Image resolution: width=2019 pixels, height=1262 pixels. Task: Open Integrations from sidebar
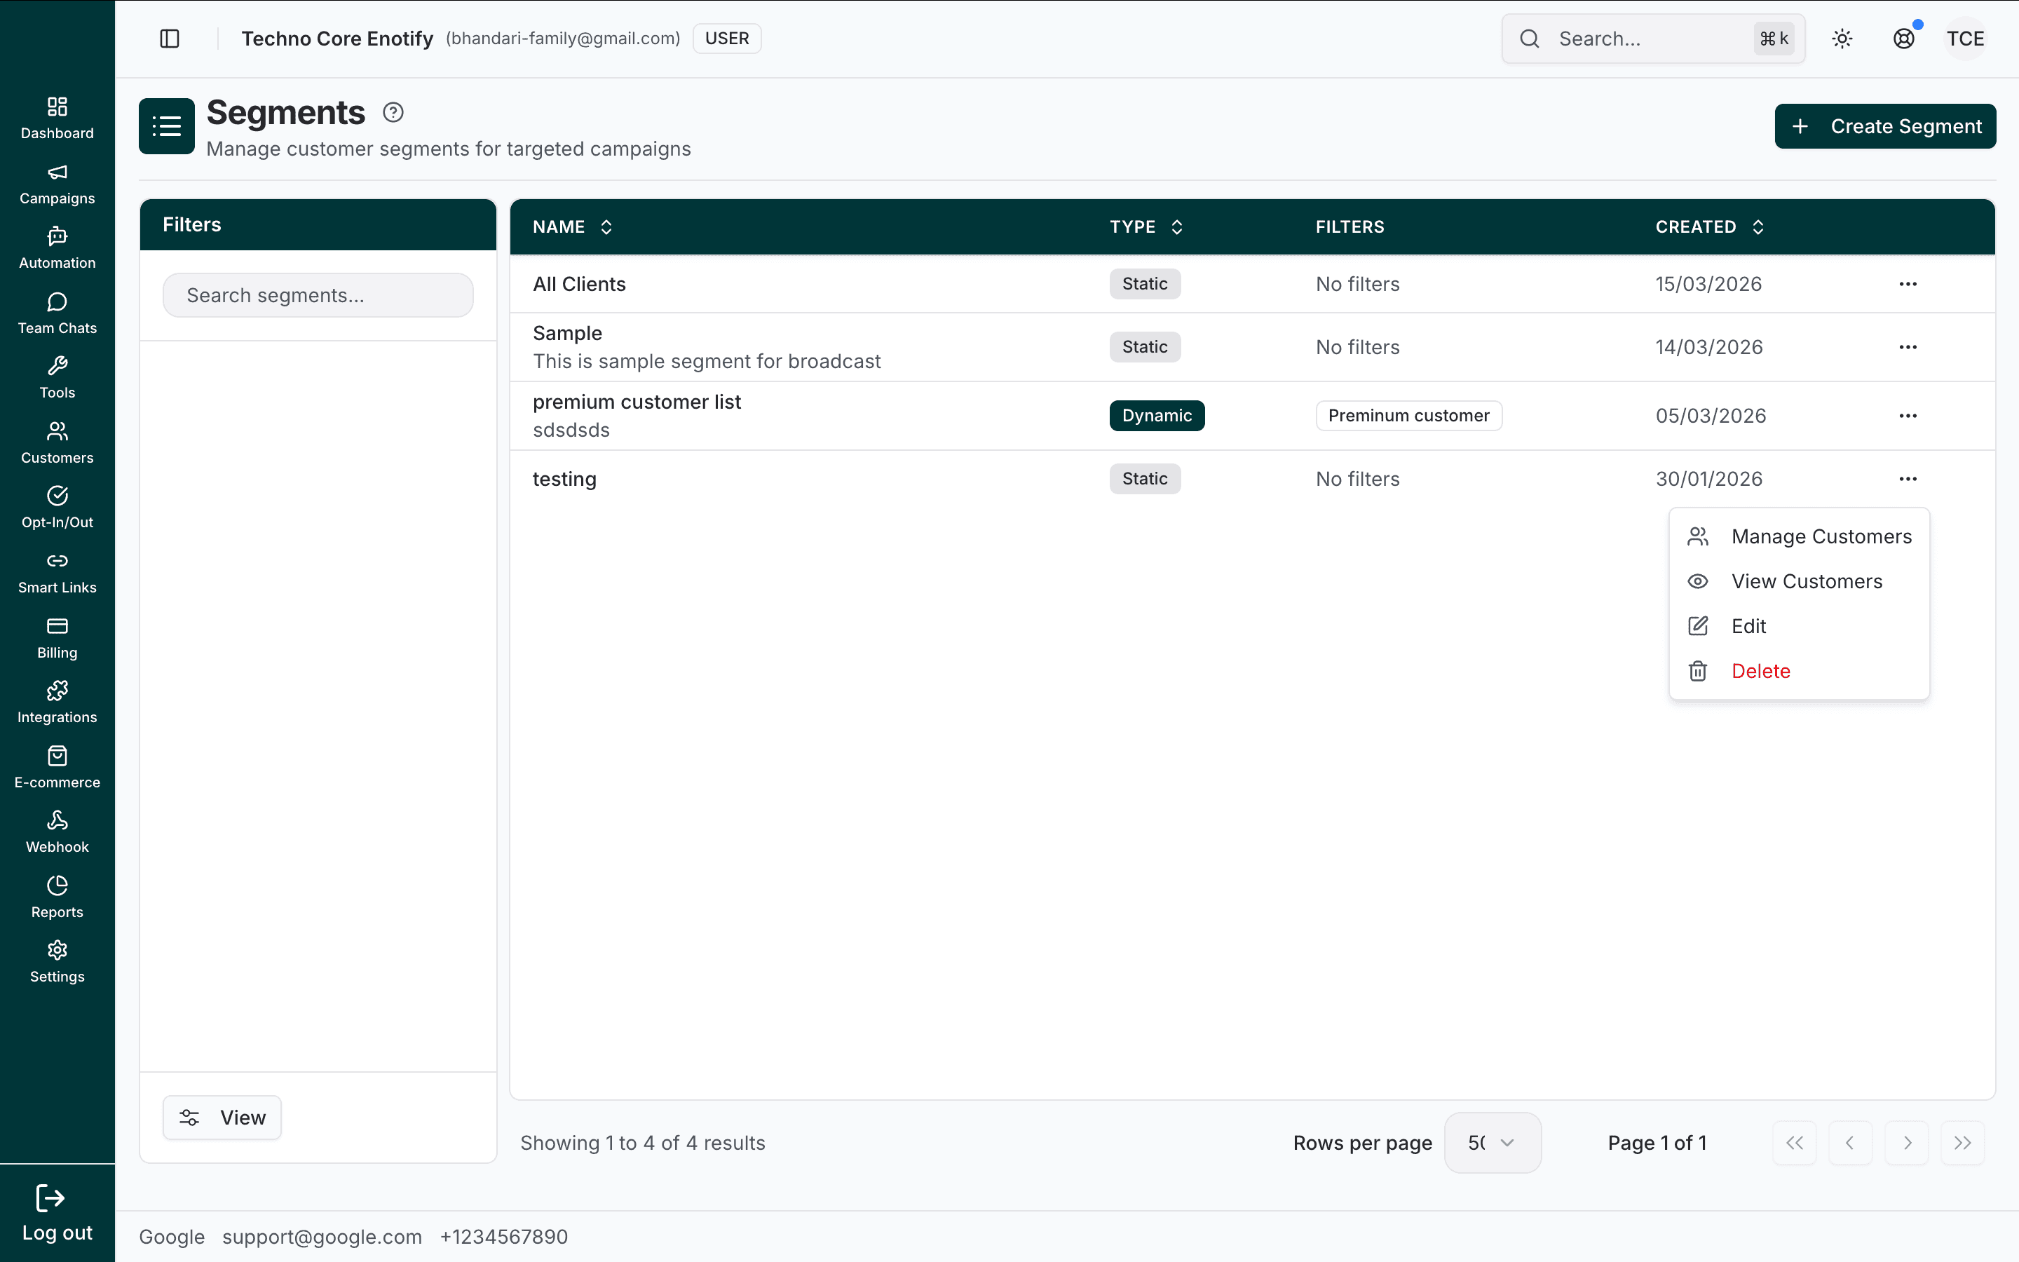[x=57, y=703]
